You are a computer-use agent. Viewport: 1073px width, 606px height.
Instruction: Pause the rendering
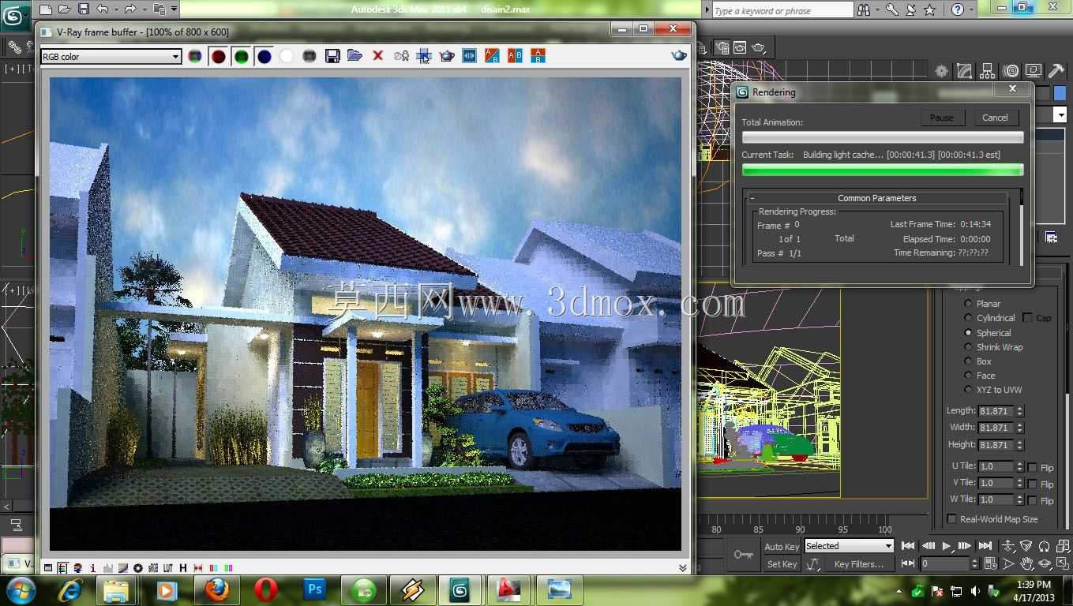point(941,118)
